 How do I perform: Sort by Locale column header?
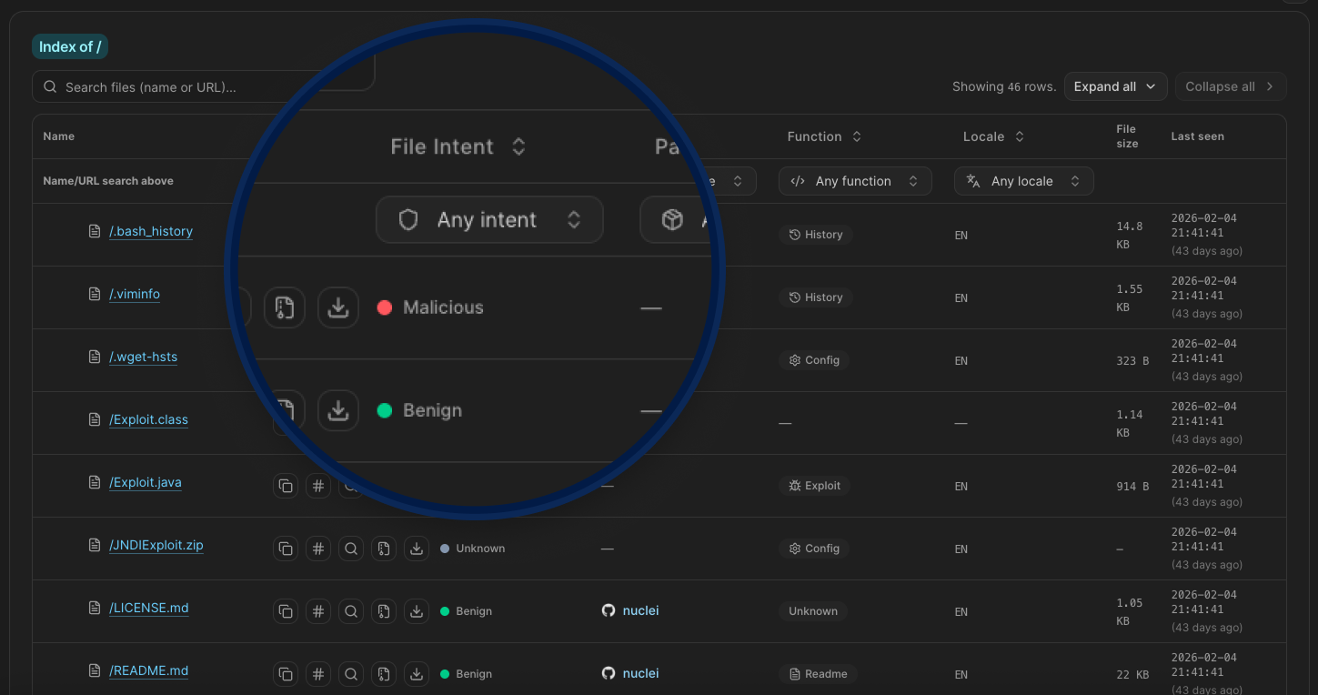click(993, 136)
